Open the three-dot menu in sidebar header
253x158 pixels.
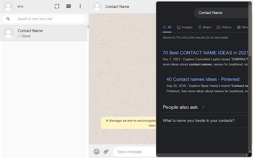80,6
